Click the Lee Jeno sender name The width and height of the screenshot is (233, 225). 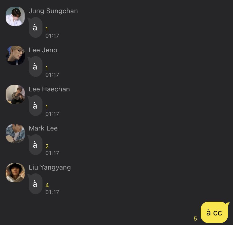(43, 50)
